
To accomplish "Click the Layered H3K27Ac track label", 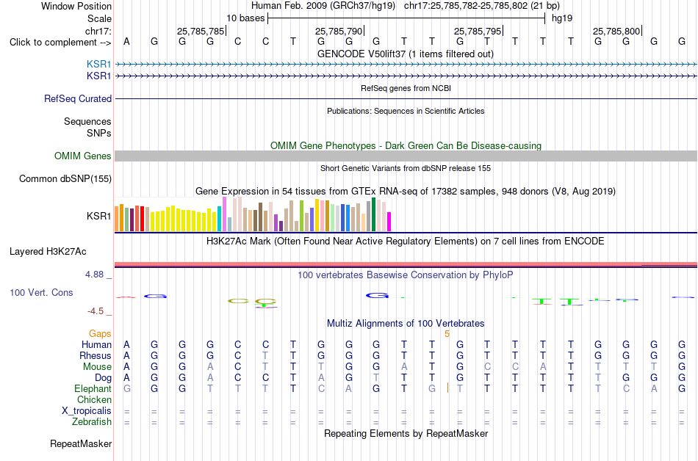I will [48, 252].
